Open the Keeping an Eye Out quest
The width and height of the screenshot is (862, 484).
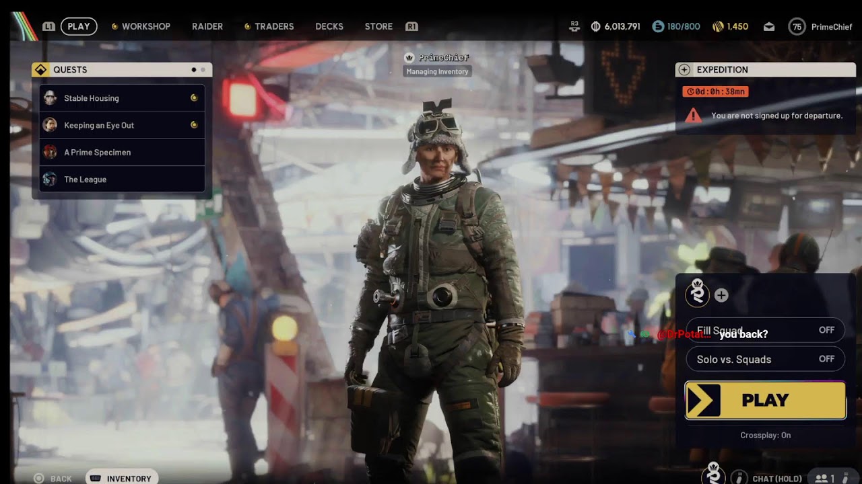[122, 125]
